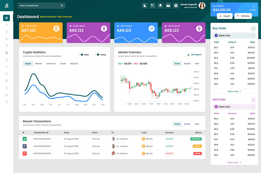Open the notifications bell
Image resolution: width=261 pixels, height=173 pixels.
click(x=160, y=5)
